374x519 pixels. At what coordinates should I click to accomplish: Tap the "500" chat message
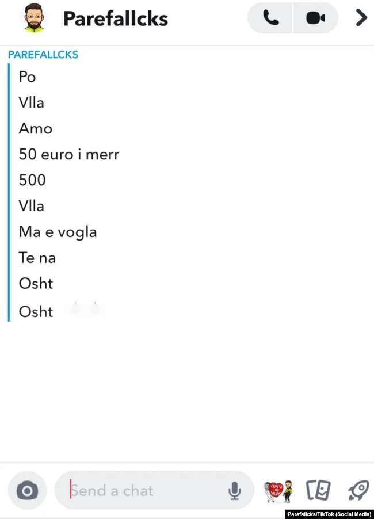point(32,180)
